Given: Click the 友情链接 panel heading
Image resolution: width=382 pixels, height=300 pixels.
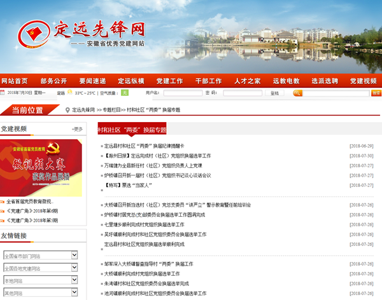Looking at the screenshot, I should [13, 236].
